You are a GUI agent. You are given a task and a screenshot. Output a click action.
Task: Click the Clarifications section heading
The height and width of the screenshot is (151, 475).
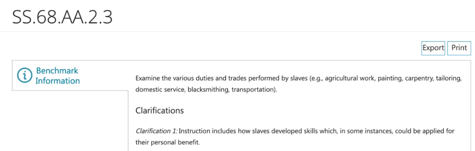point(160,110)
